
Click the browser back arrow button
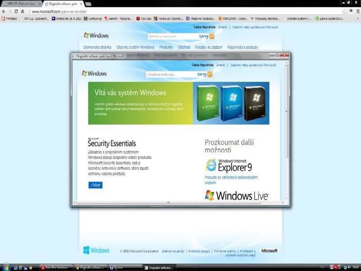point(4,11)
